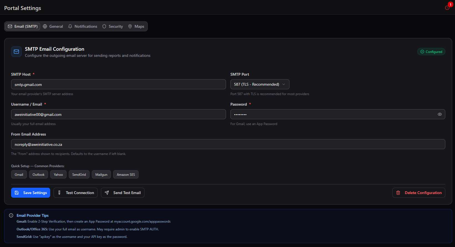Image resolution: width=455 pixels, height=247 pixels.
Task: Go to the Security tab
Action: [113, 26]
